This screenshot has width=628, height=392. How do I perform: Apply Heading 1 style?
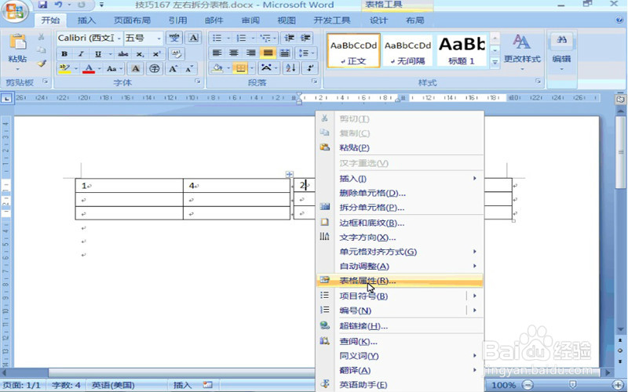[x=462, y=51]
